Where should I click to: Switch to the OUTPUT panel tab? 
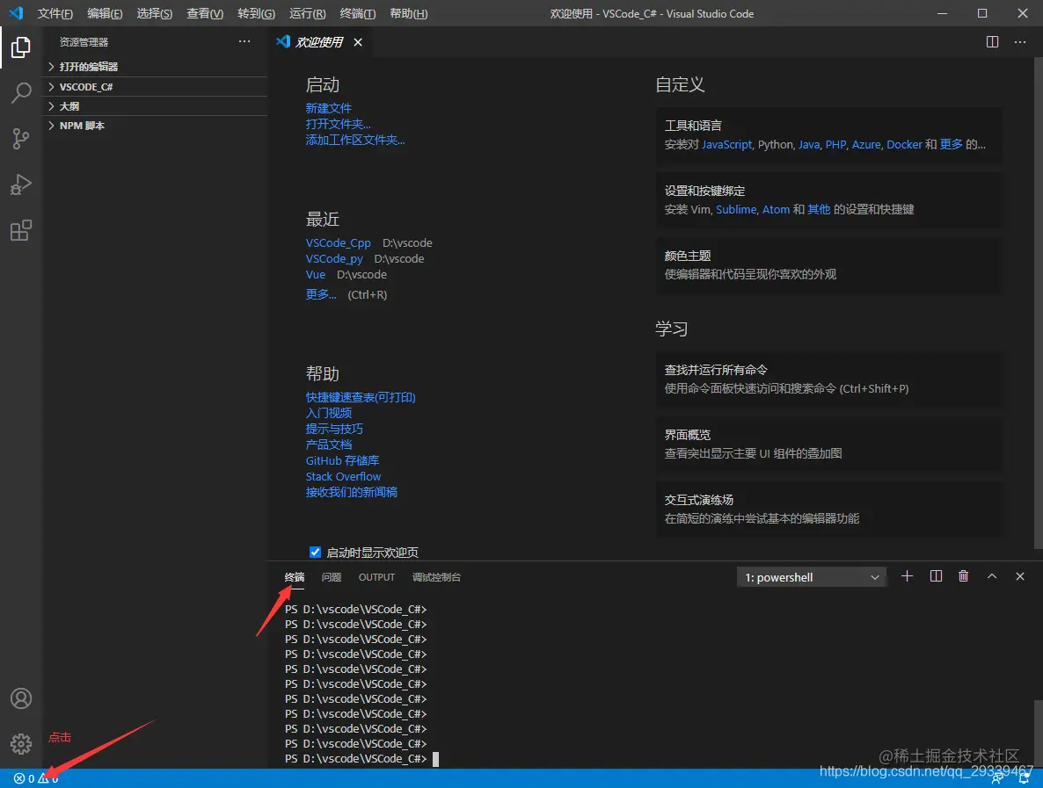[376, 577]
